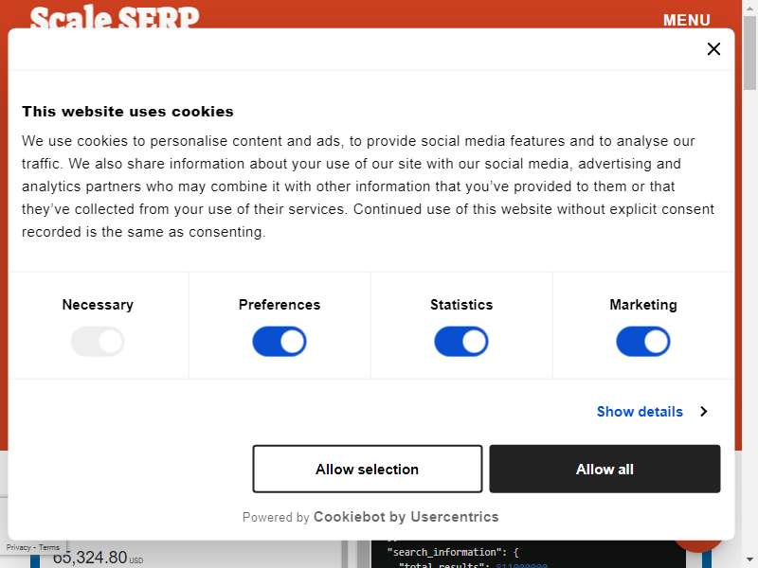Image resolution: width=758 pixels, height=568 pixels.
Task: Click the page scrollbar thumb
Action: [x=750, y=57]
